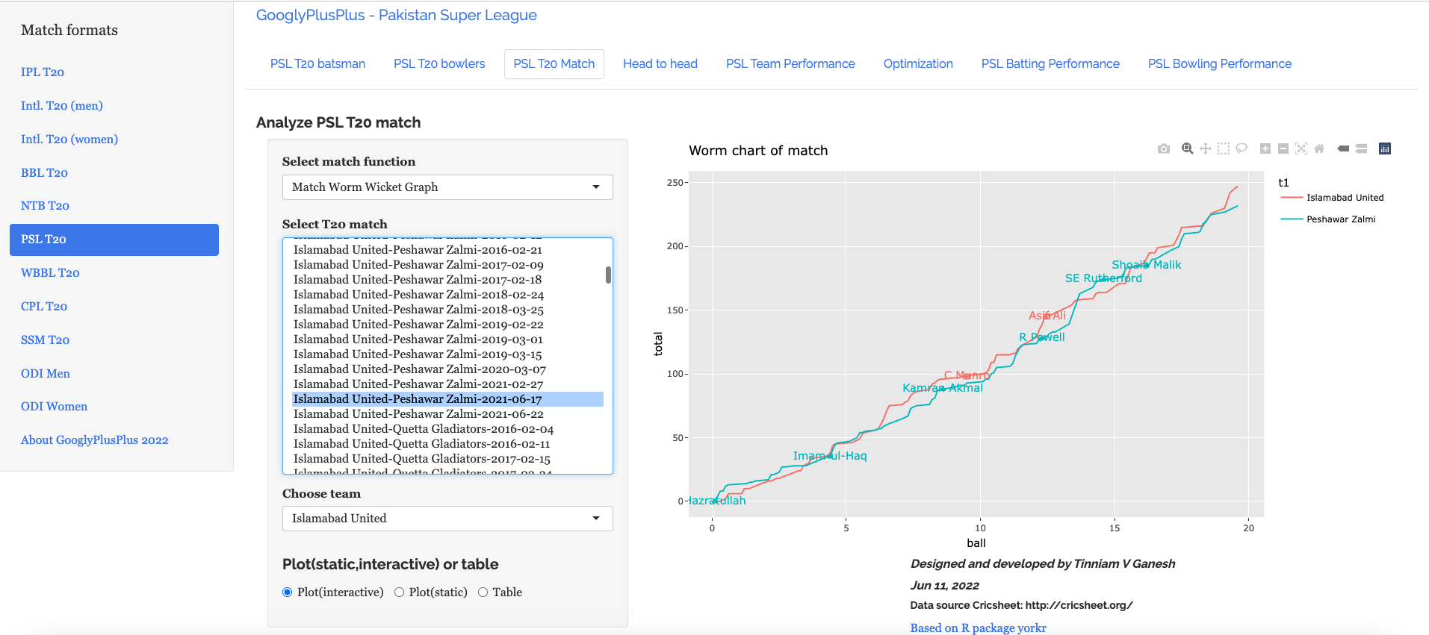Viewport: 1429px width, 635px height.
Task: Reset chart axes with home icon
Action: (1319, 149)
